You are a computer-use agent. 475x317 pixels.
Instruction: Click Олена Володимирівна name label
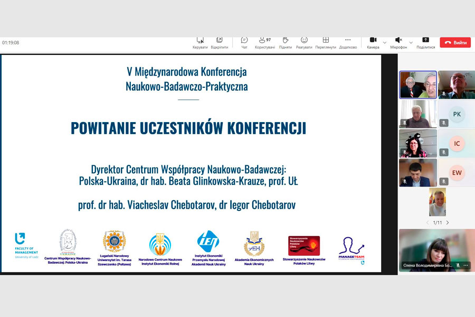[427, 265]
